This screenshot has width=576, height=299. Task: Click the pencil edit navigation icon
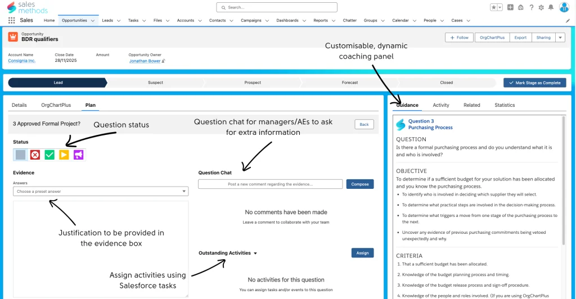point(568,20)
